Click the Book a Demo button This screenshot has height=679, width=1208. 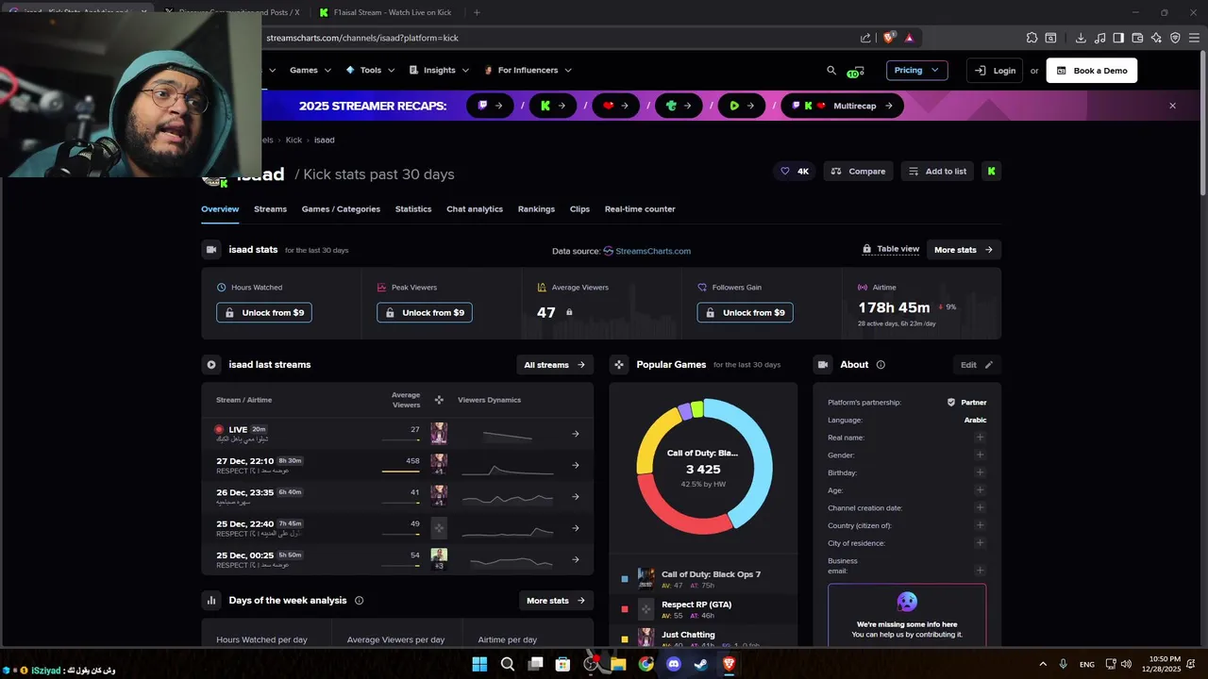click(1092, 70)
